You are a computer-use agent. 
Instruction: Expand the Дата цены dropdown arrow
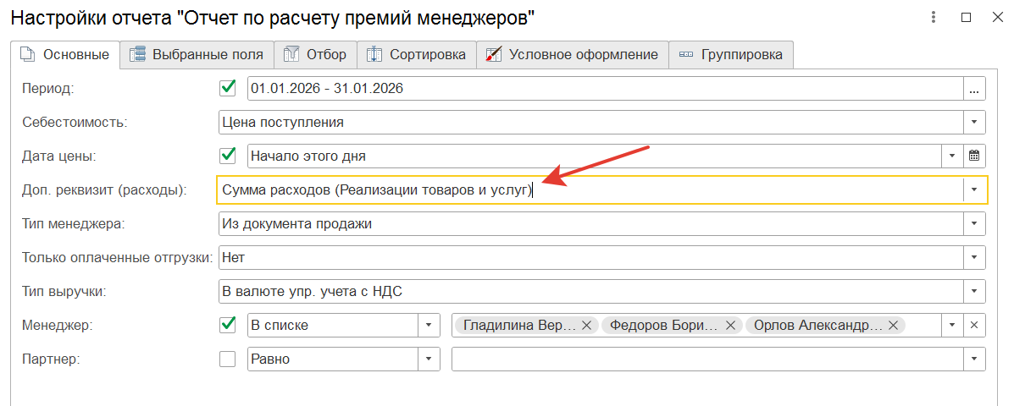(952, 156)
